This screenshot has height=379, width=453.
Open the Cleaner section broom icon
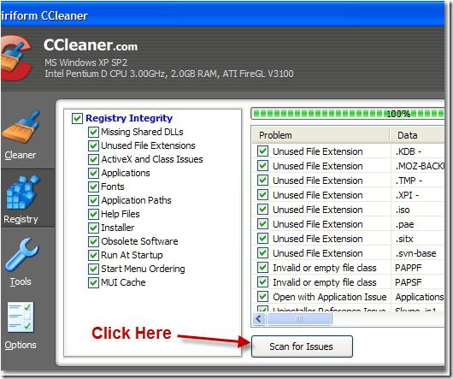pos(21,127)
